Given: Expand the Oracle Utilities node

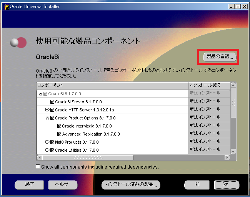Looking at the screenshot, I should pos(47,150).
